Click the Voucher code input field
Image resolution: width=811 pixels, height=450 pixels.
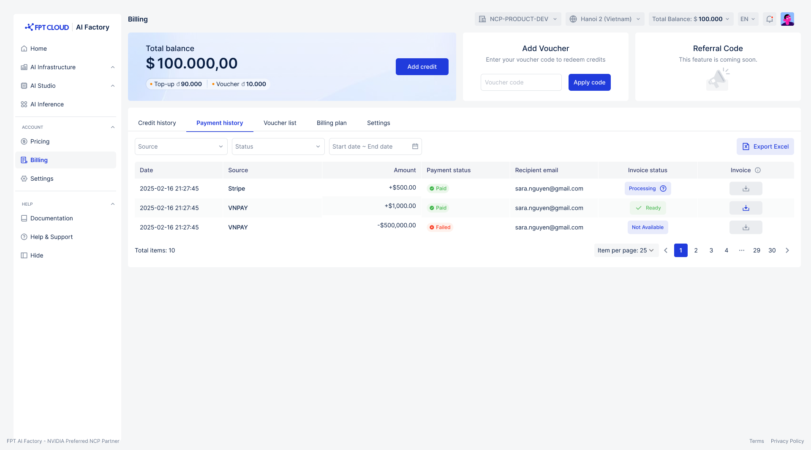coord(521,82)
